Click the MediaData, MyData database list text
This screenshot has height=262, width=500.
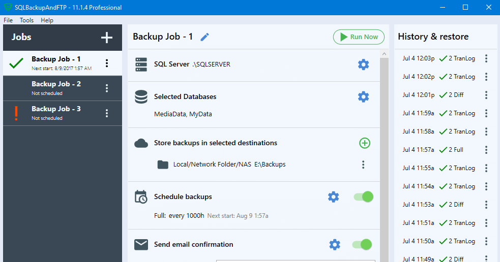click(x=183, y=114)
